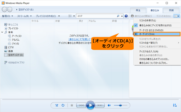181x112 pixels.
Task: Select the 安心こころ library icon
Action: 6,25
